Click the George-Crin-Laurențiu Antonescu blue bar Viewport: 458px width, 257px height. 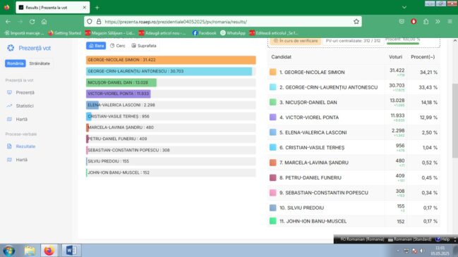click(169, 71)
